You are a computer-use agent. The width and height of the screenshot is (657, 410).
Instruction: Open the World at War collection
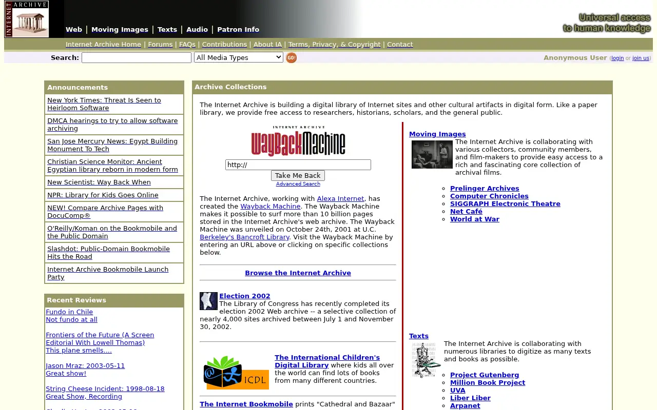click(475, 219)
